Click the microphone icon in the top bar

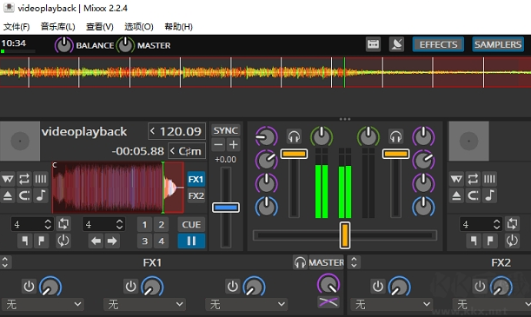[396, 44]
